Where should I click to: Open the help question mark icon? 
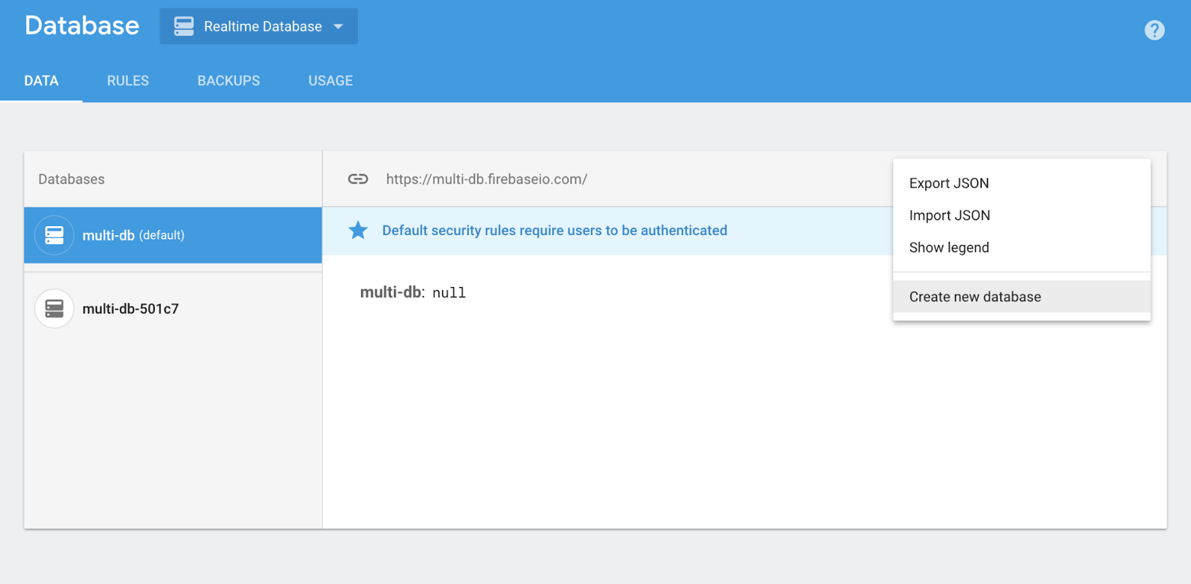[1155, 31]
